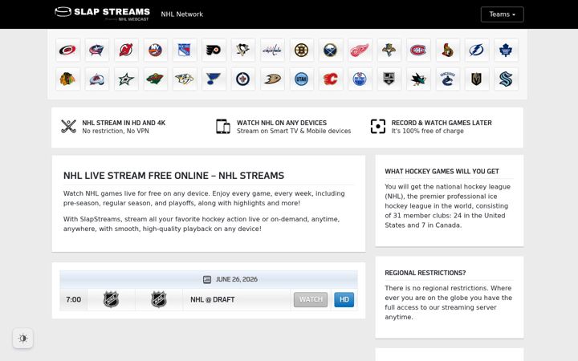
Task: Select the Minnesota Wild logo
Action: click(155, 79)
